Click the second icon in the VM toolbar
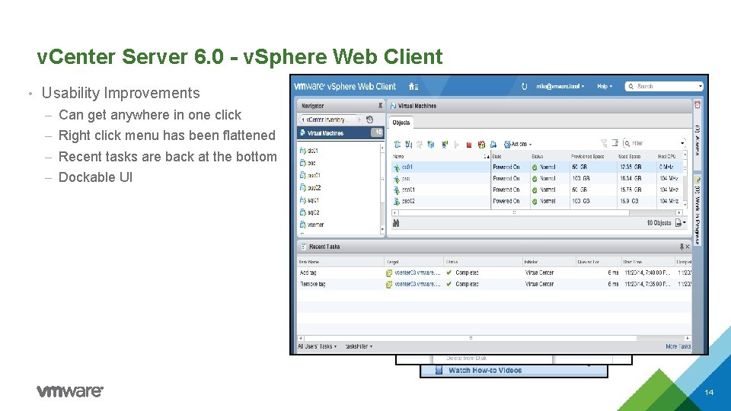The image size is (731, 411). pyautogui.click(x=408, y=145)
